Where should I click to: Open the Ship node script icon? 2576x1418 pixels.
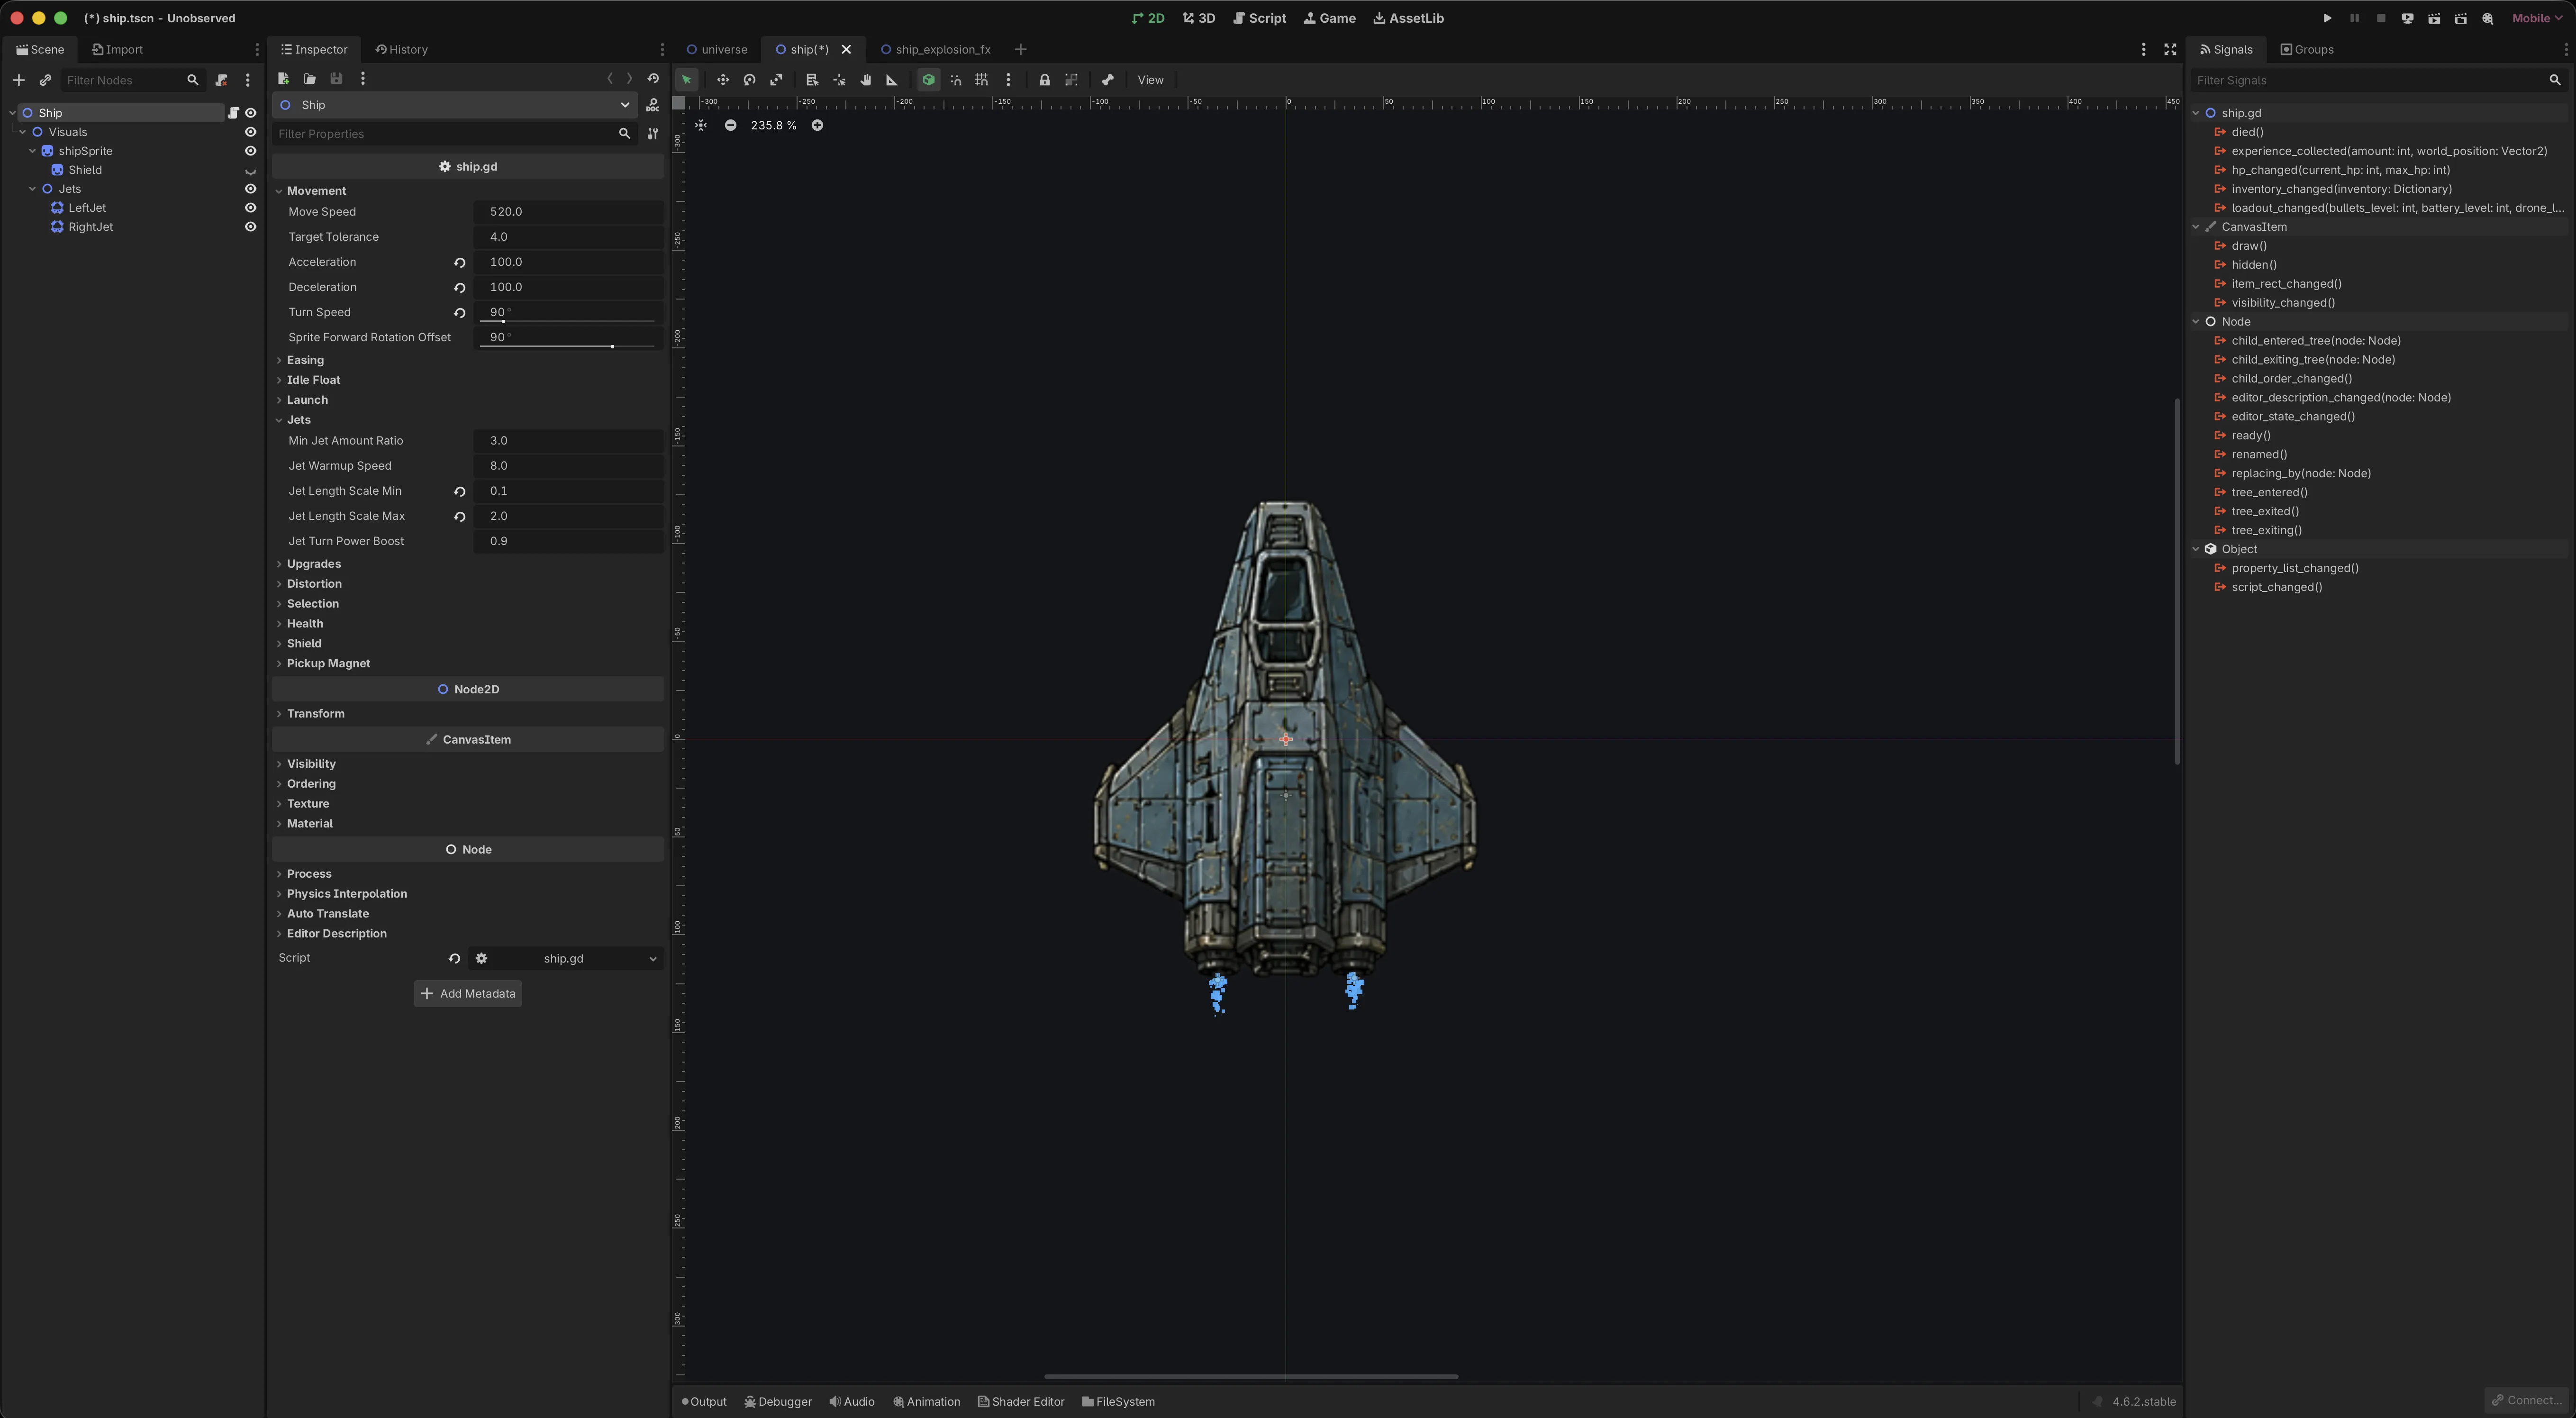[x=233, y=113]
